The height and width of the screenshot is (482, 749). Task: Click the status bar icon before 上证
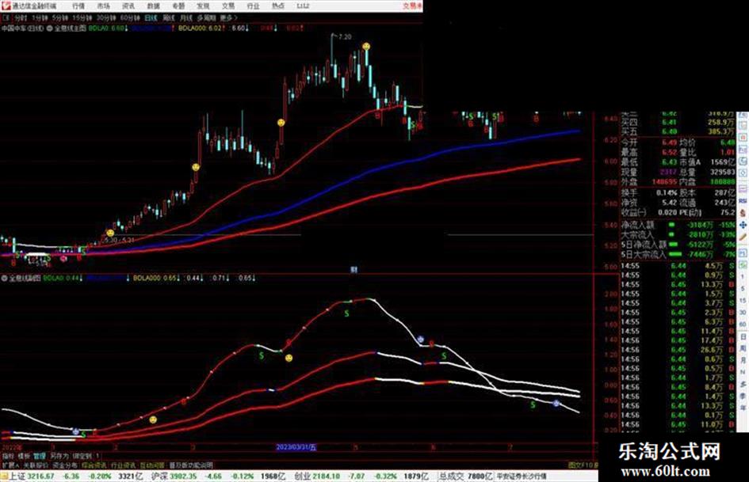[4, 476]
